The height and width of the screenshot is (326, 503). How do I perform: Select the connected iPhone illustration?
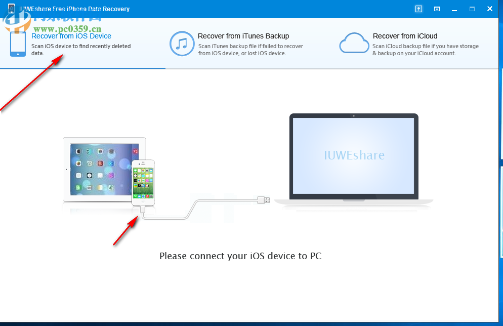tap(142, 185)
